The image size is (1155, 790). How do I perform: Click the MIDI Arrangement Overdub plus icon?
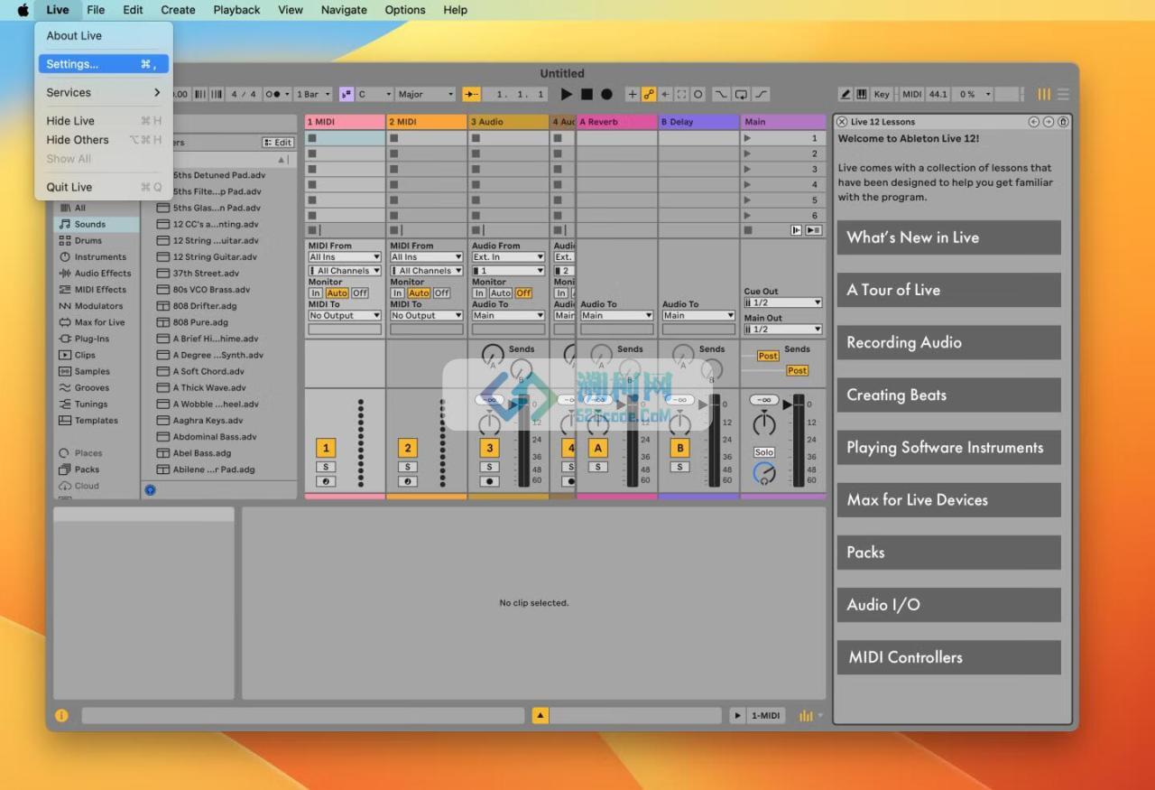point(633,94)
